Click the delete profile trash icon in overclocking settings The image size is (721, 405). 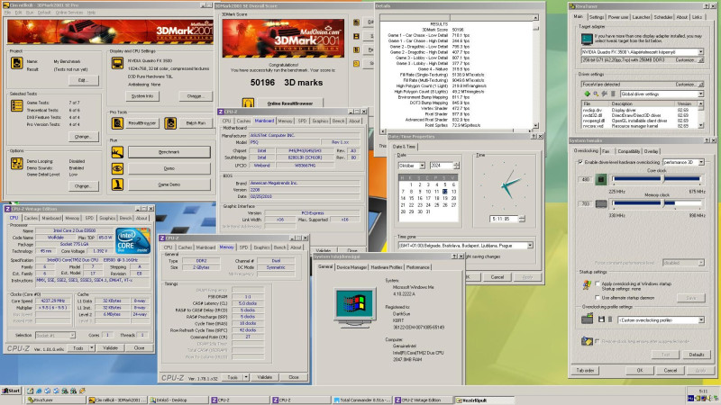pyautogui.click(x=610, y=319)
